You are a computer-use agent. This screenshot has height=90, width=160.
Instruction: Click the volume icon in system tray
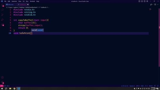(147, 88)
